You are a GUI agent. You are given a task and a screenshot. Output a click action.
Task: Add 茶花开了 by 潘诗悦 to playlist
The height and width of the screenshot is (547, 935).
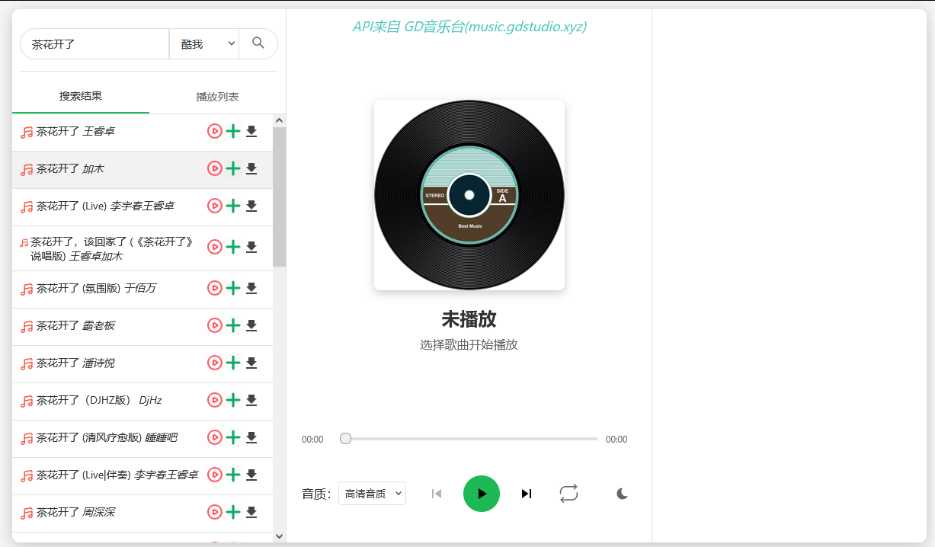click(x=233, y=363)
